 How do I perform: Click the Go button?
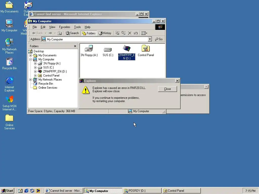(159, 39)
